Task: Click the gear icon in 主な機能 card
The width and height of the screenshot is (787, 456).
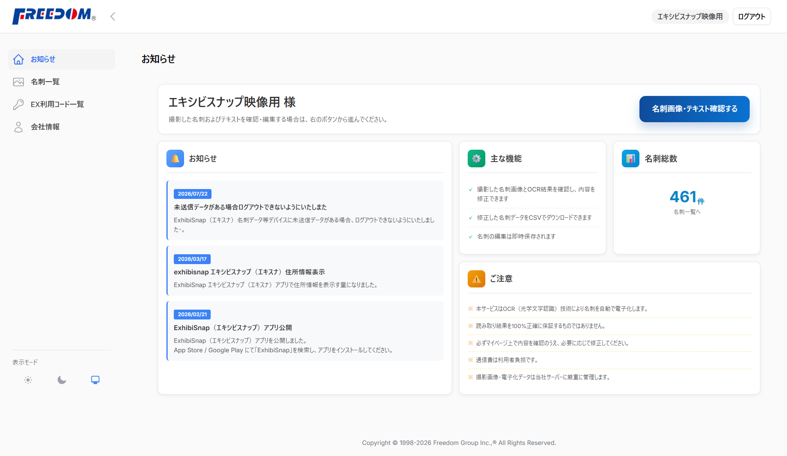Action: coord(476,159)
